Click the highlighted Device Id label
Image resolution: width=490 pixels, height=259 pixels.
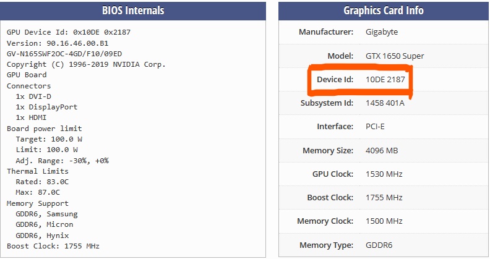coord(335,80)
